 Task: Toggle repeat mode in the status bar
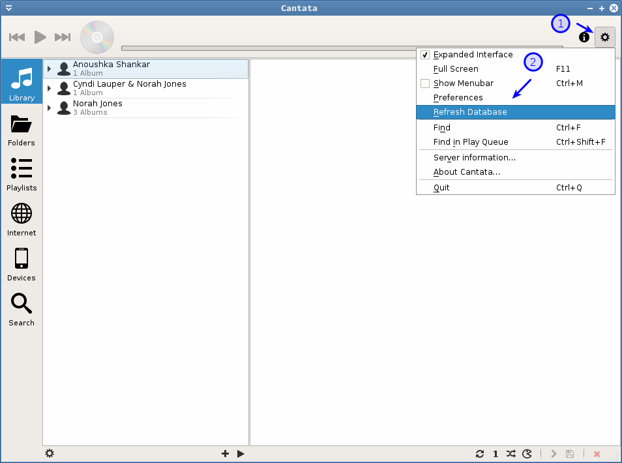tap(480, 453)
